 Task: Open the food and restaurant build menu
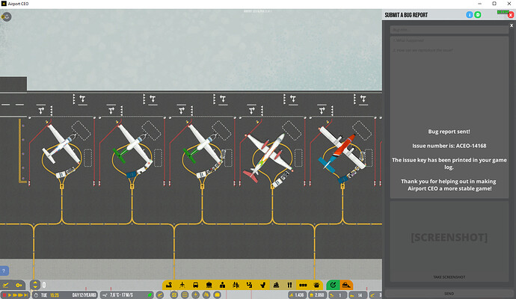pyautogui.click(x=289, y=285)
